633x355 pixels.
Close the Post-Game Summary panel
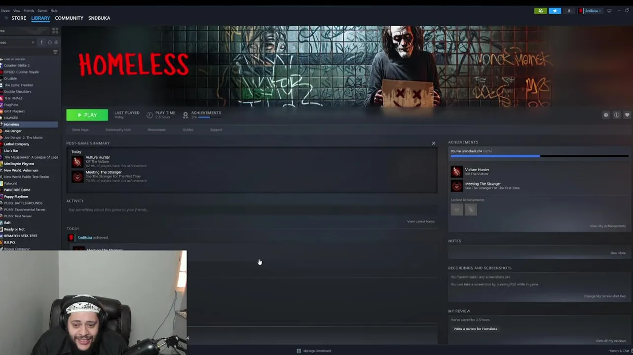click(x=434, y=143)
